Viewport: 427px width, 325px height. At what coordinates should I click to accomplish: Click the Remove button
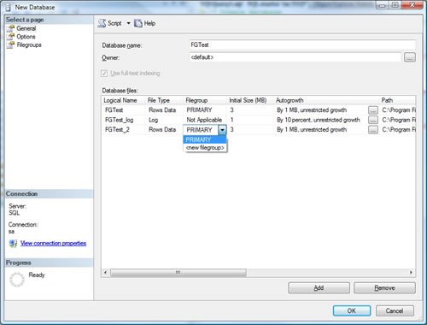[384, 288]
